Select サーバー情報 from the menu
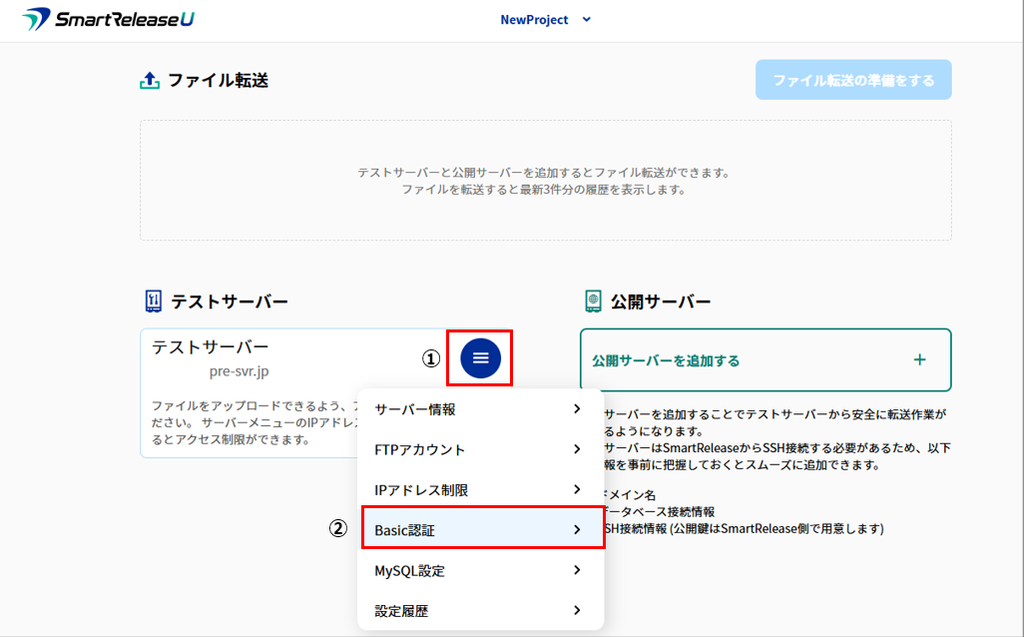 [415, 409]
